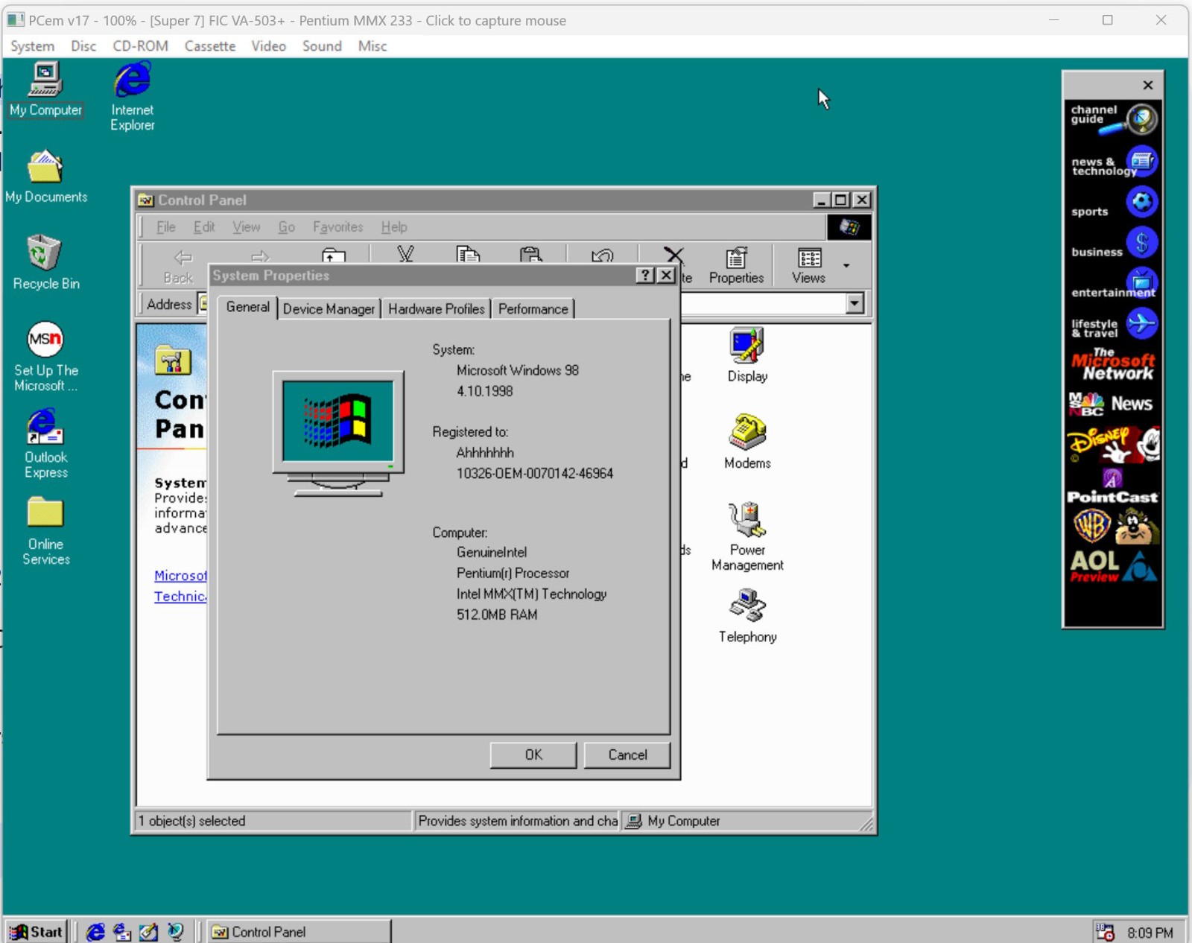
Task: Switch to Hardware Profiles tab
Action: point(436,309)
